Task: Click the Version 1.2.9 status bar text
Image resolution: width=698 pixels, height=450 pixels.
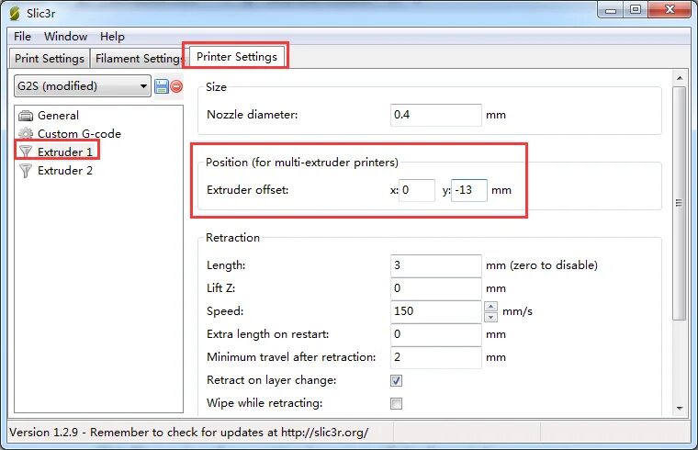Action: 189,433
